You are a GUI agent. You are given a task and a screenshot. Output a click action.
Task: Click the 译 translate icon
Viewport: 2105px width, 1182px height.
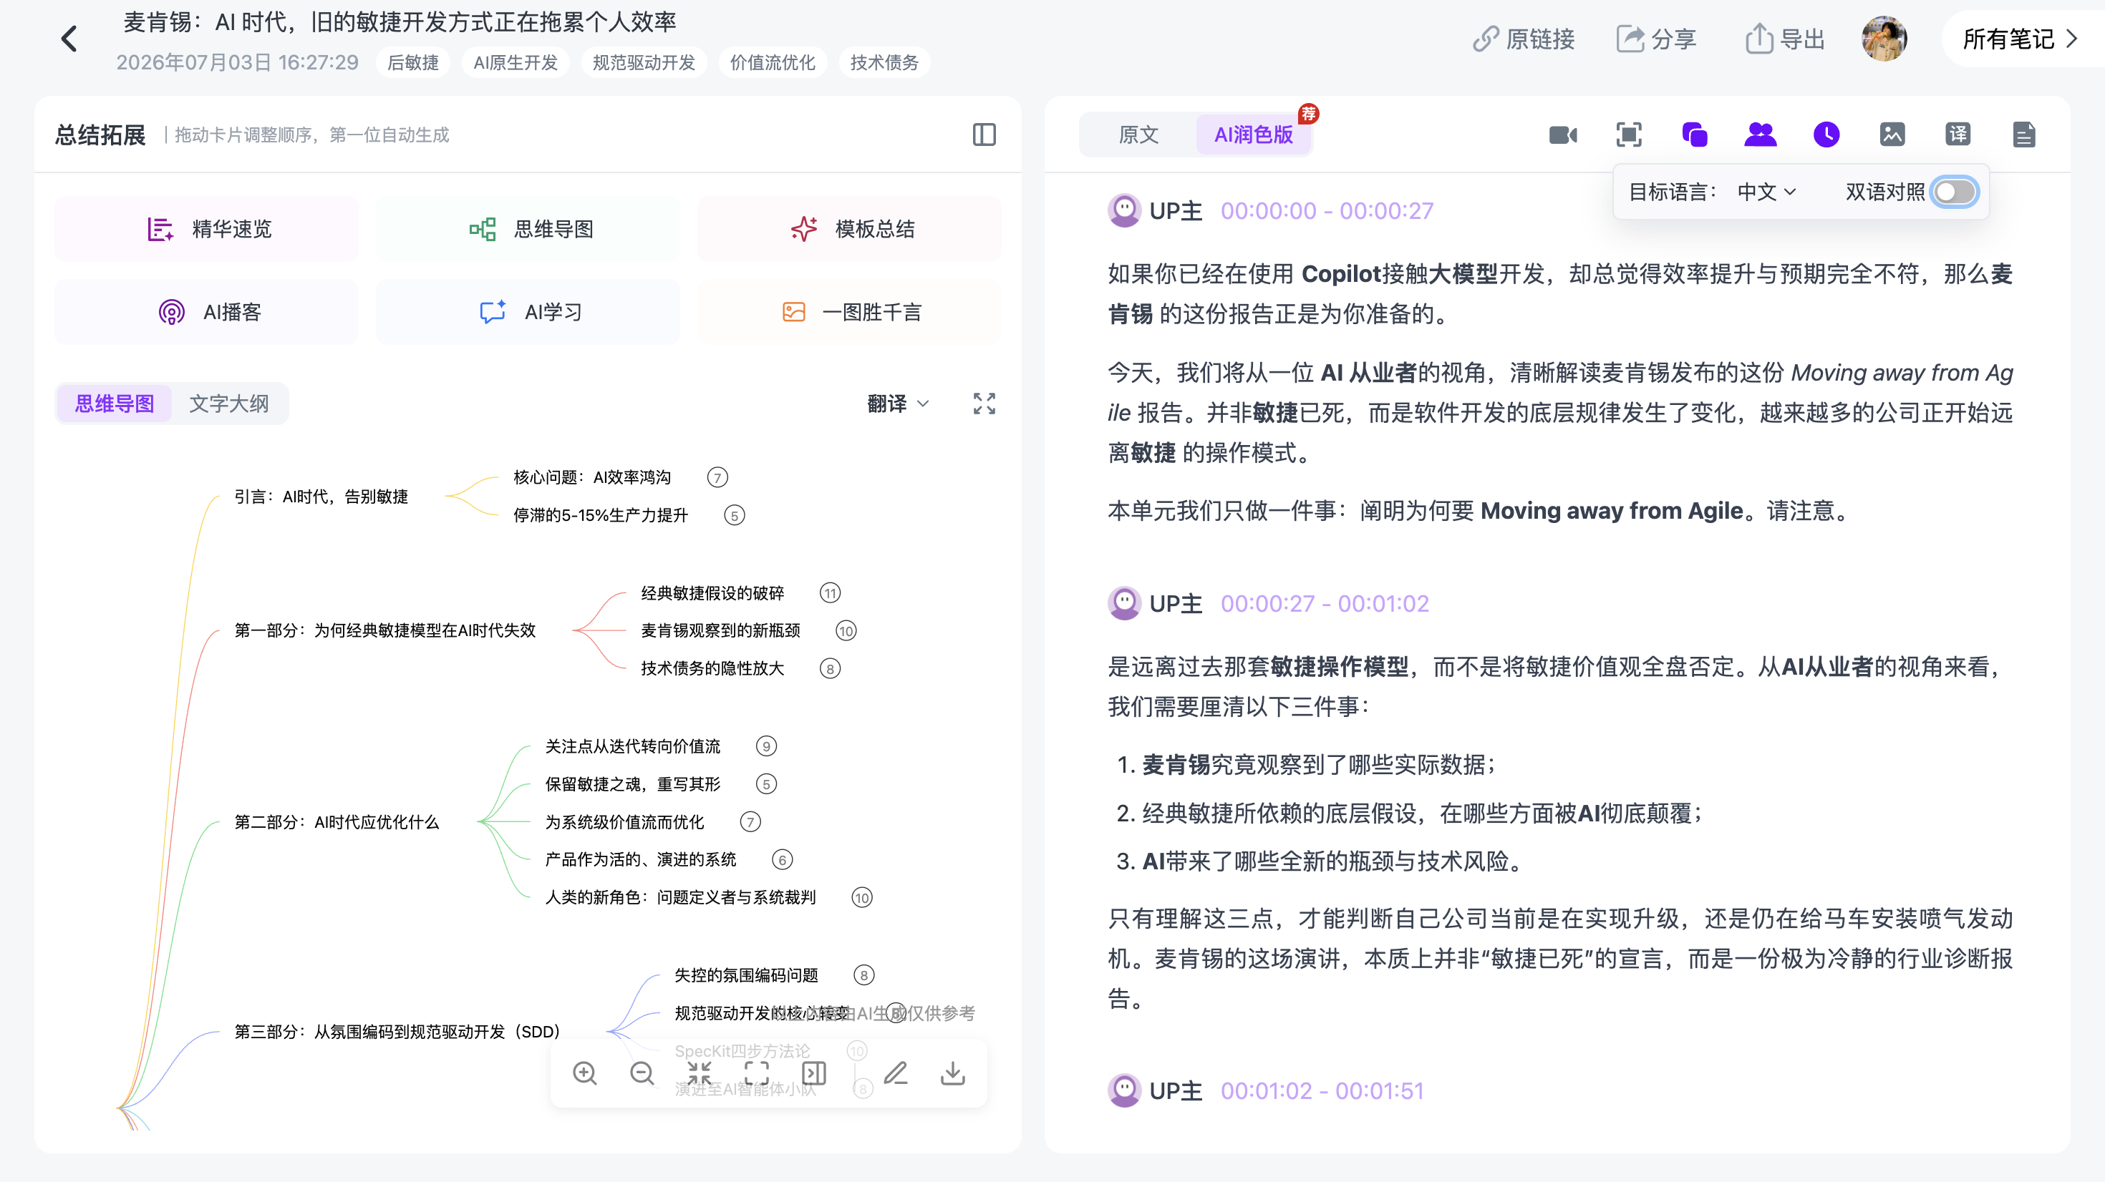(1958, 135)
